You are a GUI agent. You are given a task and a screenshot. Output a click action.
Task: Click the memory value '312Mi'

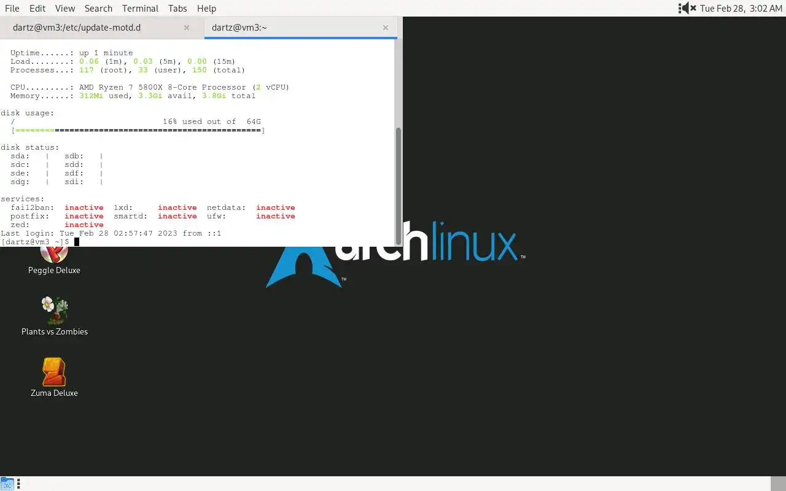(91, 96)
